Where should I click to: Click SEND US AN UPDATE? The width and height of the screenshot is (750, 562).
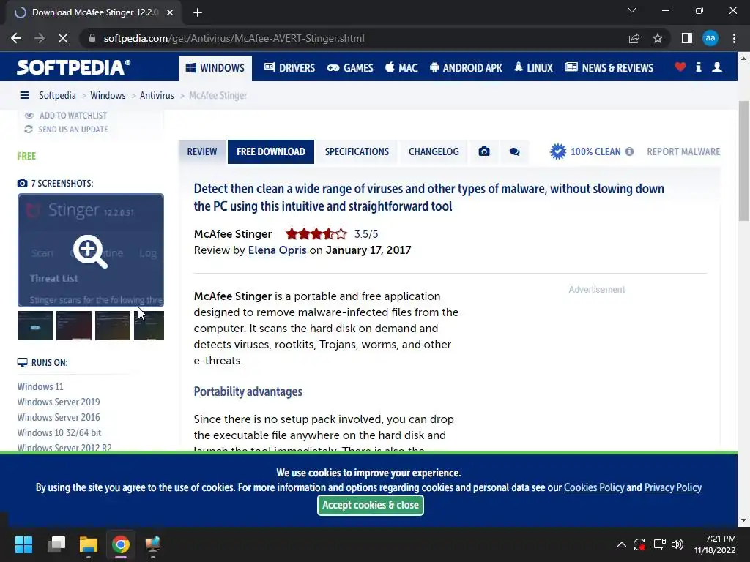click(x=66, y=130)
